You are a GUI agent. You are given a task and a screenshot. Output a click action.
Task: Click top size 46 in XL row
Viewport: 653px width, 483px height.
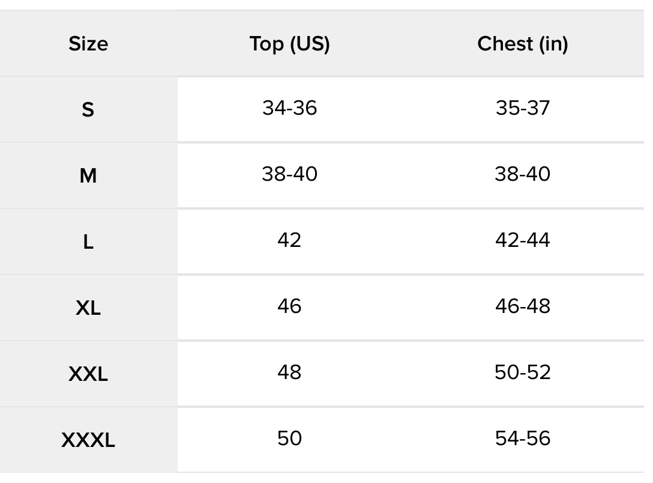point(289,306)
